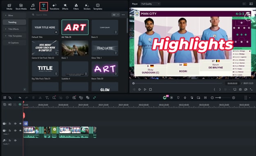Open the AI Captions section
Image resolution: width=256 pixels, height=156 pixels.
[14, 43]
